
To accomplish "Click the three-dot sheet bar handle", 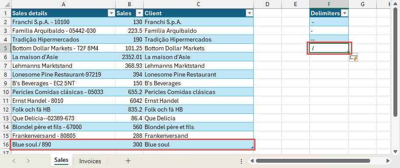I will (241, 161).
